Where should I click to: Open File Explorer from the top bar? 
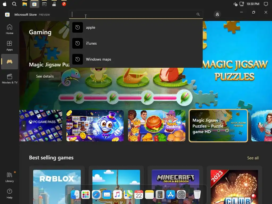(25, 4)
